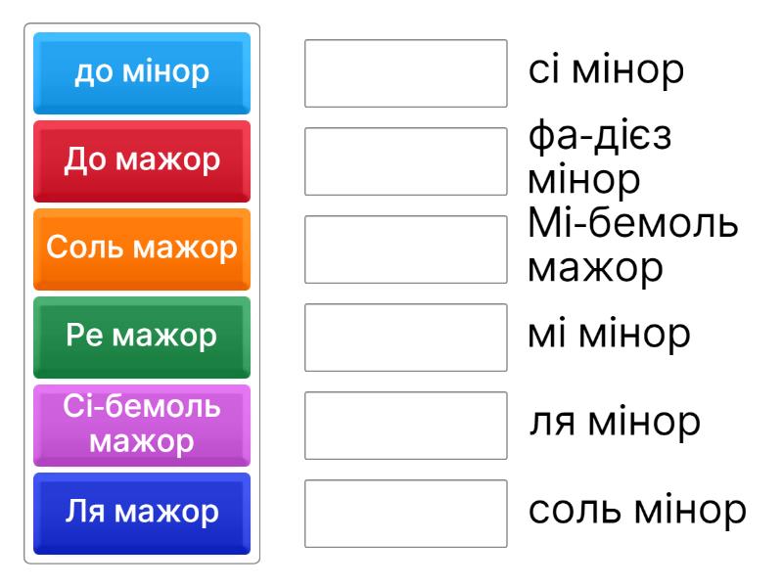Click the light blue tile at the top
The image size is (783, 587).
pos(142,72)
